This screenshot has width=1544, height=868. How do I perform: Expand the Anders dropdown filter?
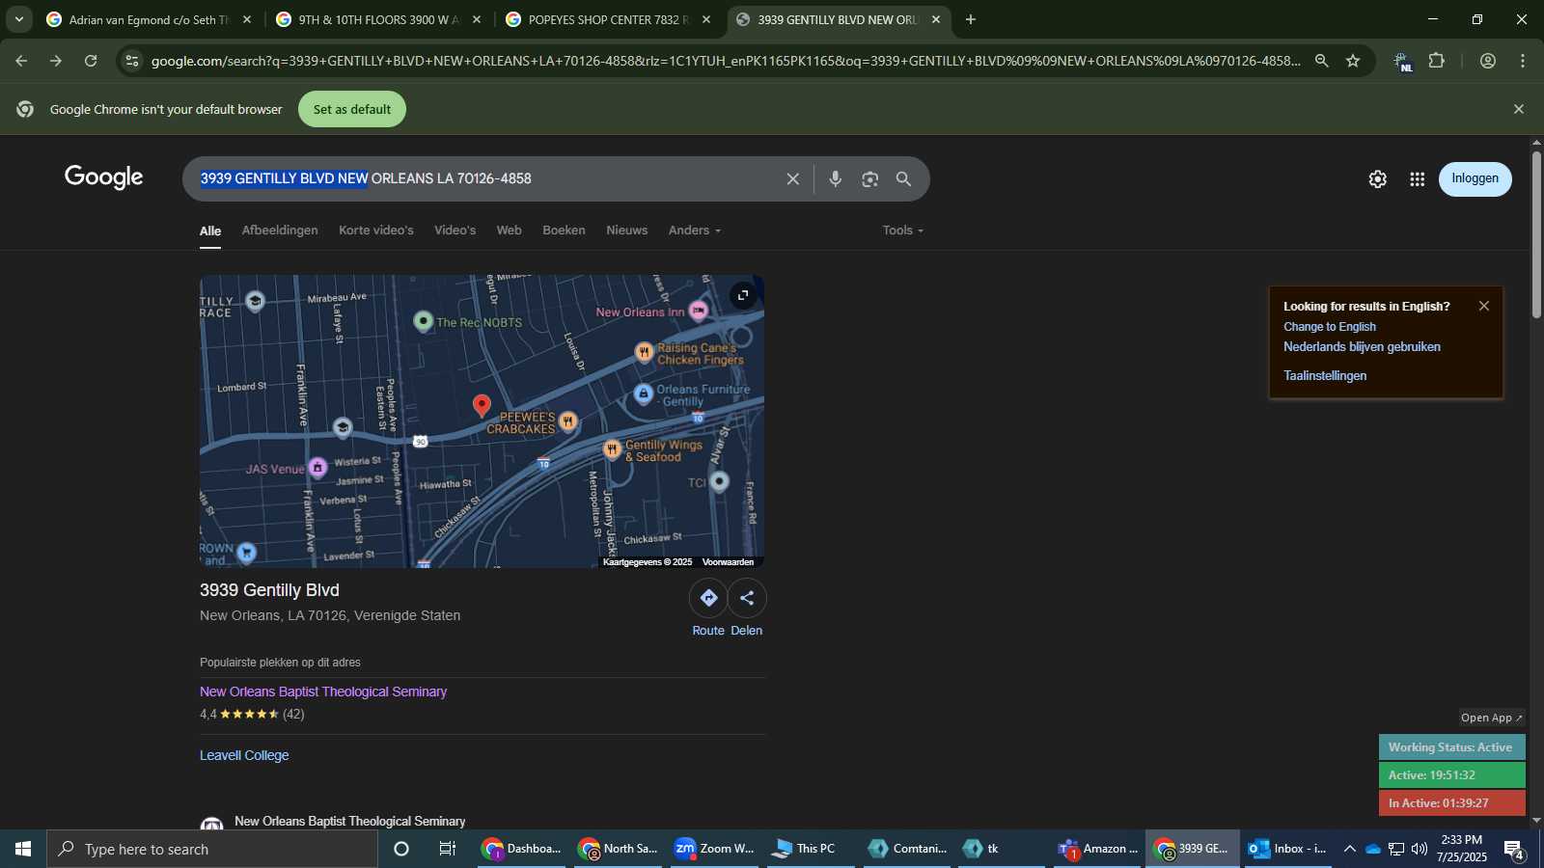695,231
